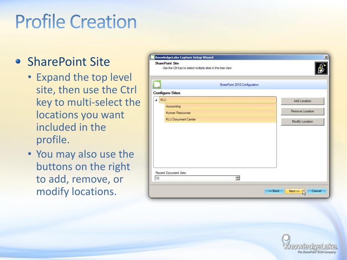Select the Accounting site
This screenshot has height=260, width=347.
tap(220, 106)
